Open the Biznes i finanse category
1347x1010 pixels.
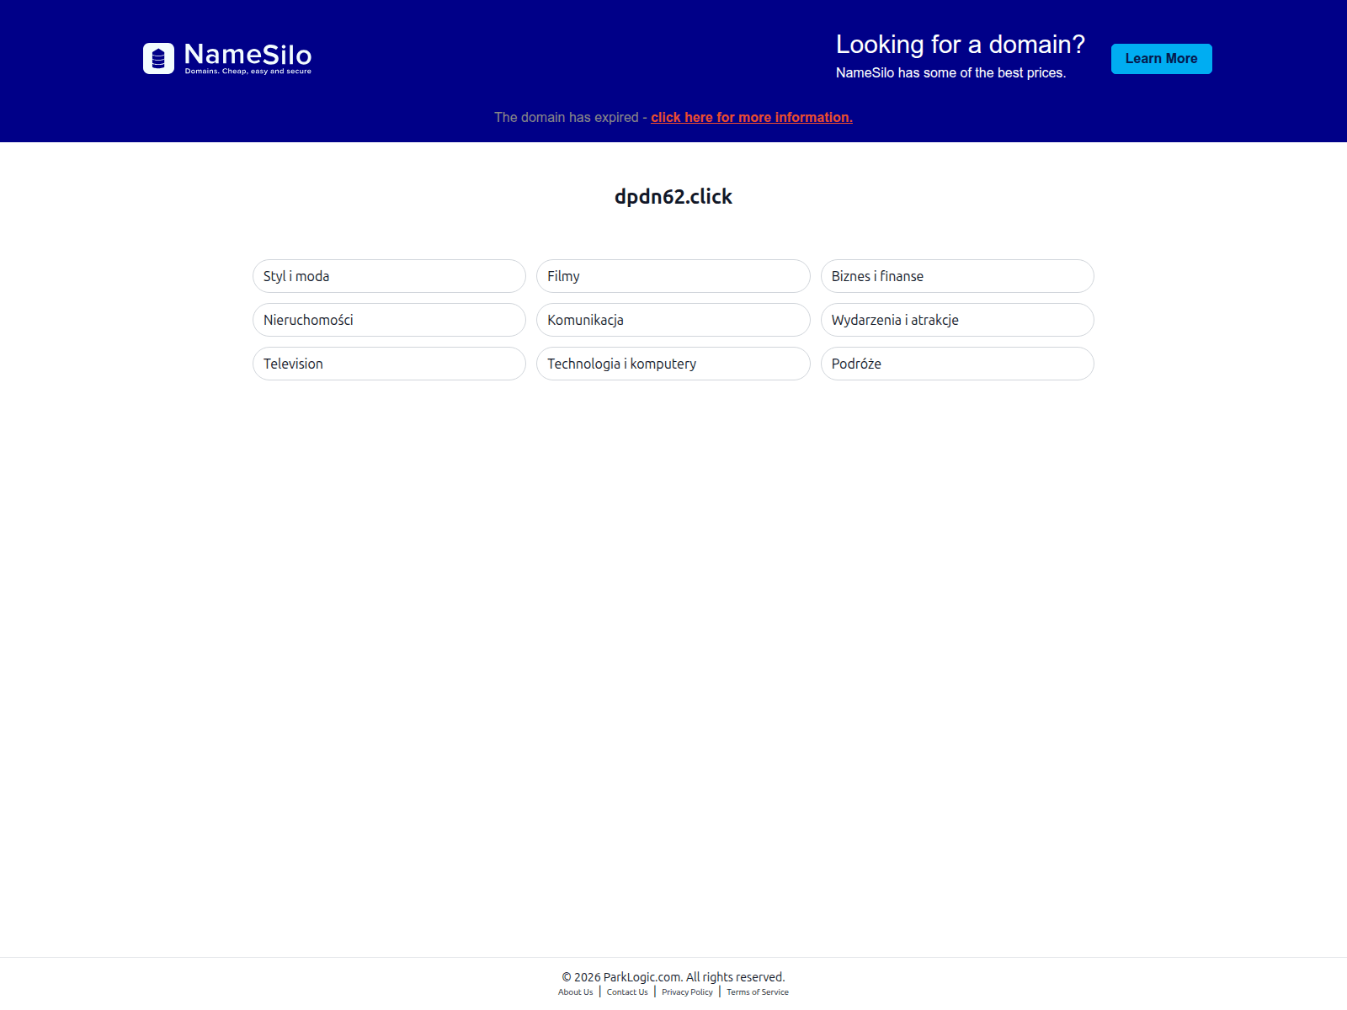point(957,276)
